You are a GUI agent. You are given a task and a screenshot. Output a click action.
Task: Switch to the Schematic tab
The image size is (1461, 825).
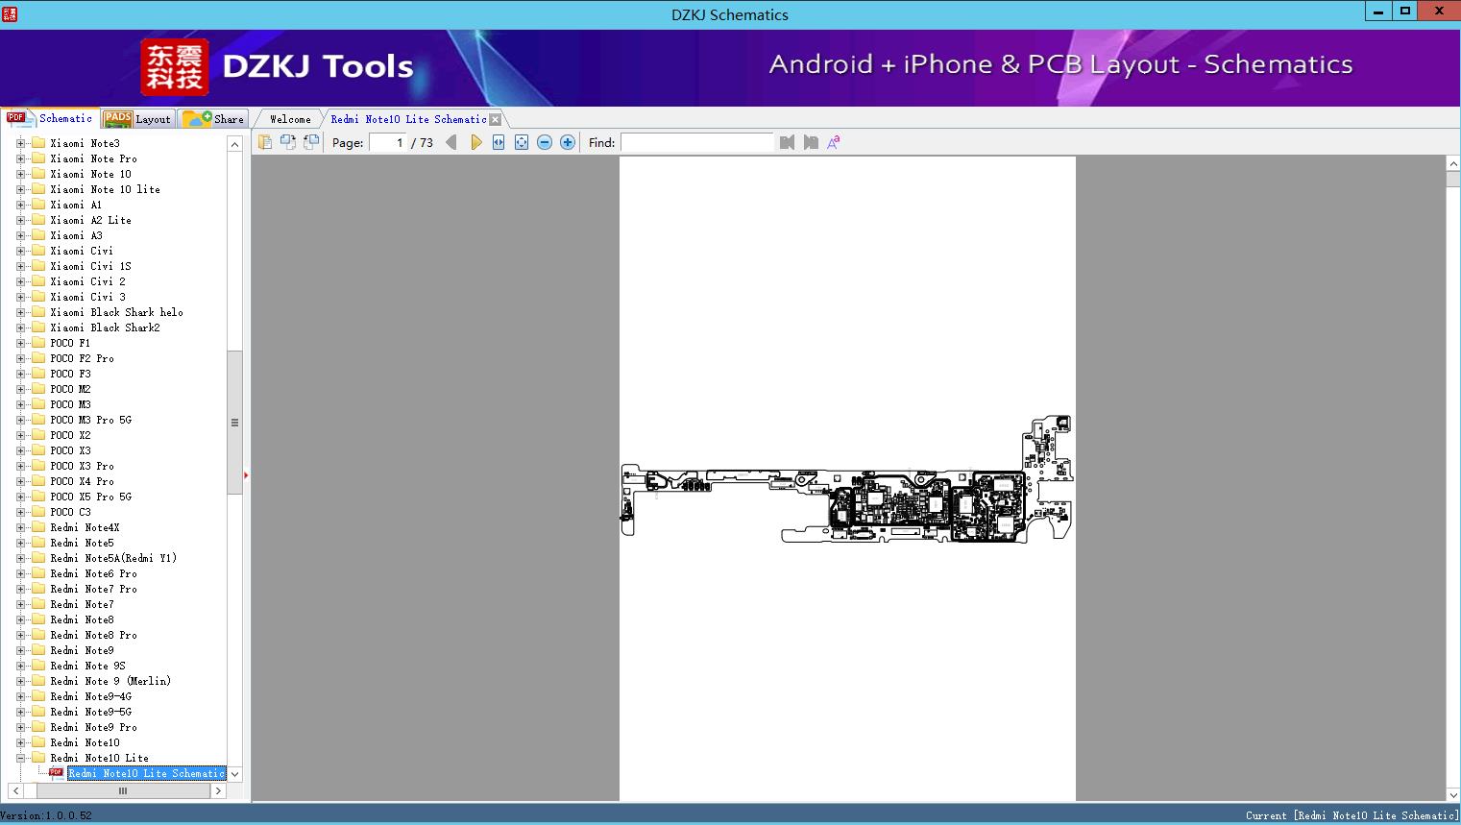pyautogui.click(x=50, y=118)
